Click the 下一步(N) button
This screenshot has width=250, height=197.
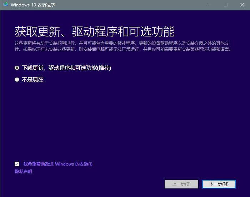219,184
